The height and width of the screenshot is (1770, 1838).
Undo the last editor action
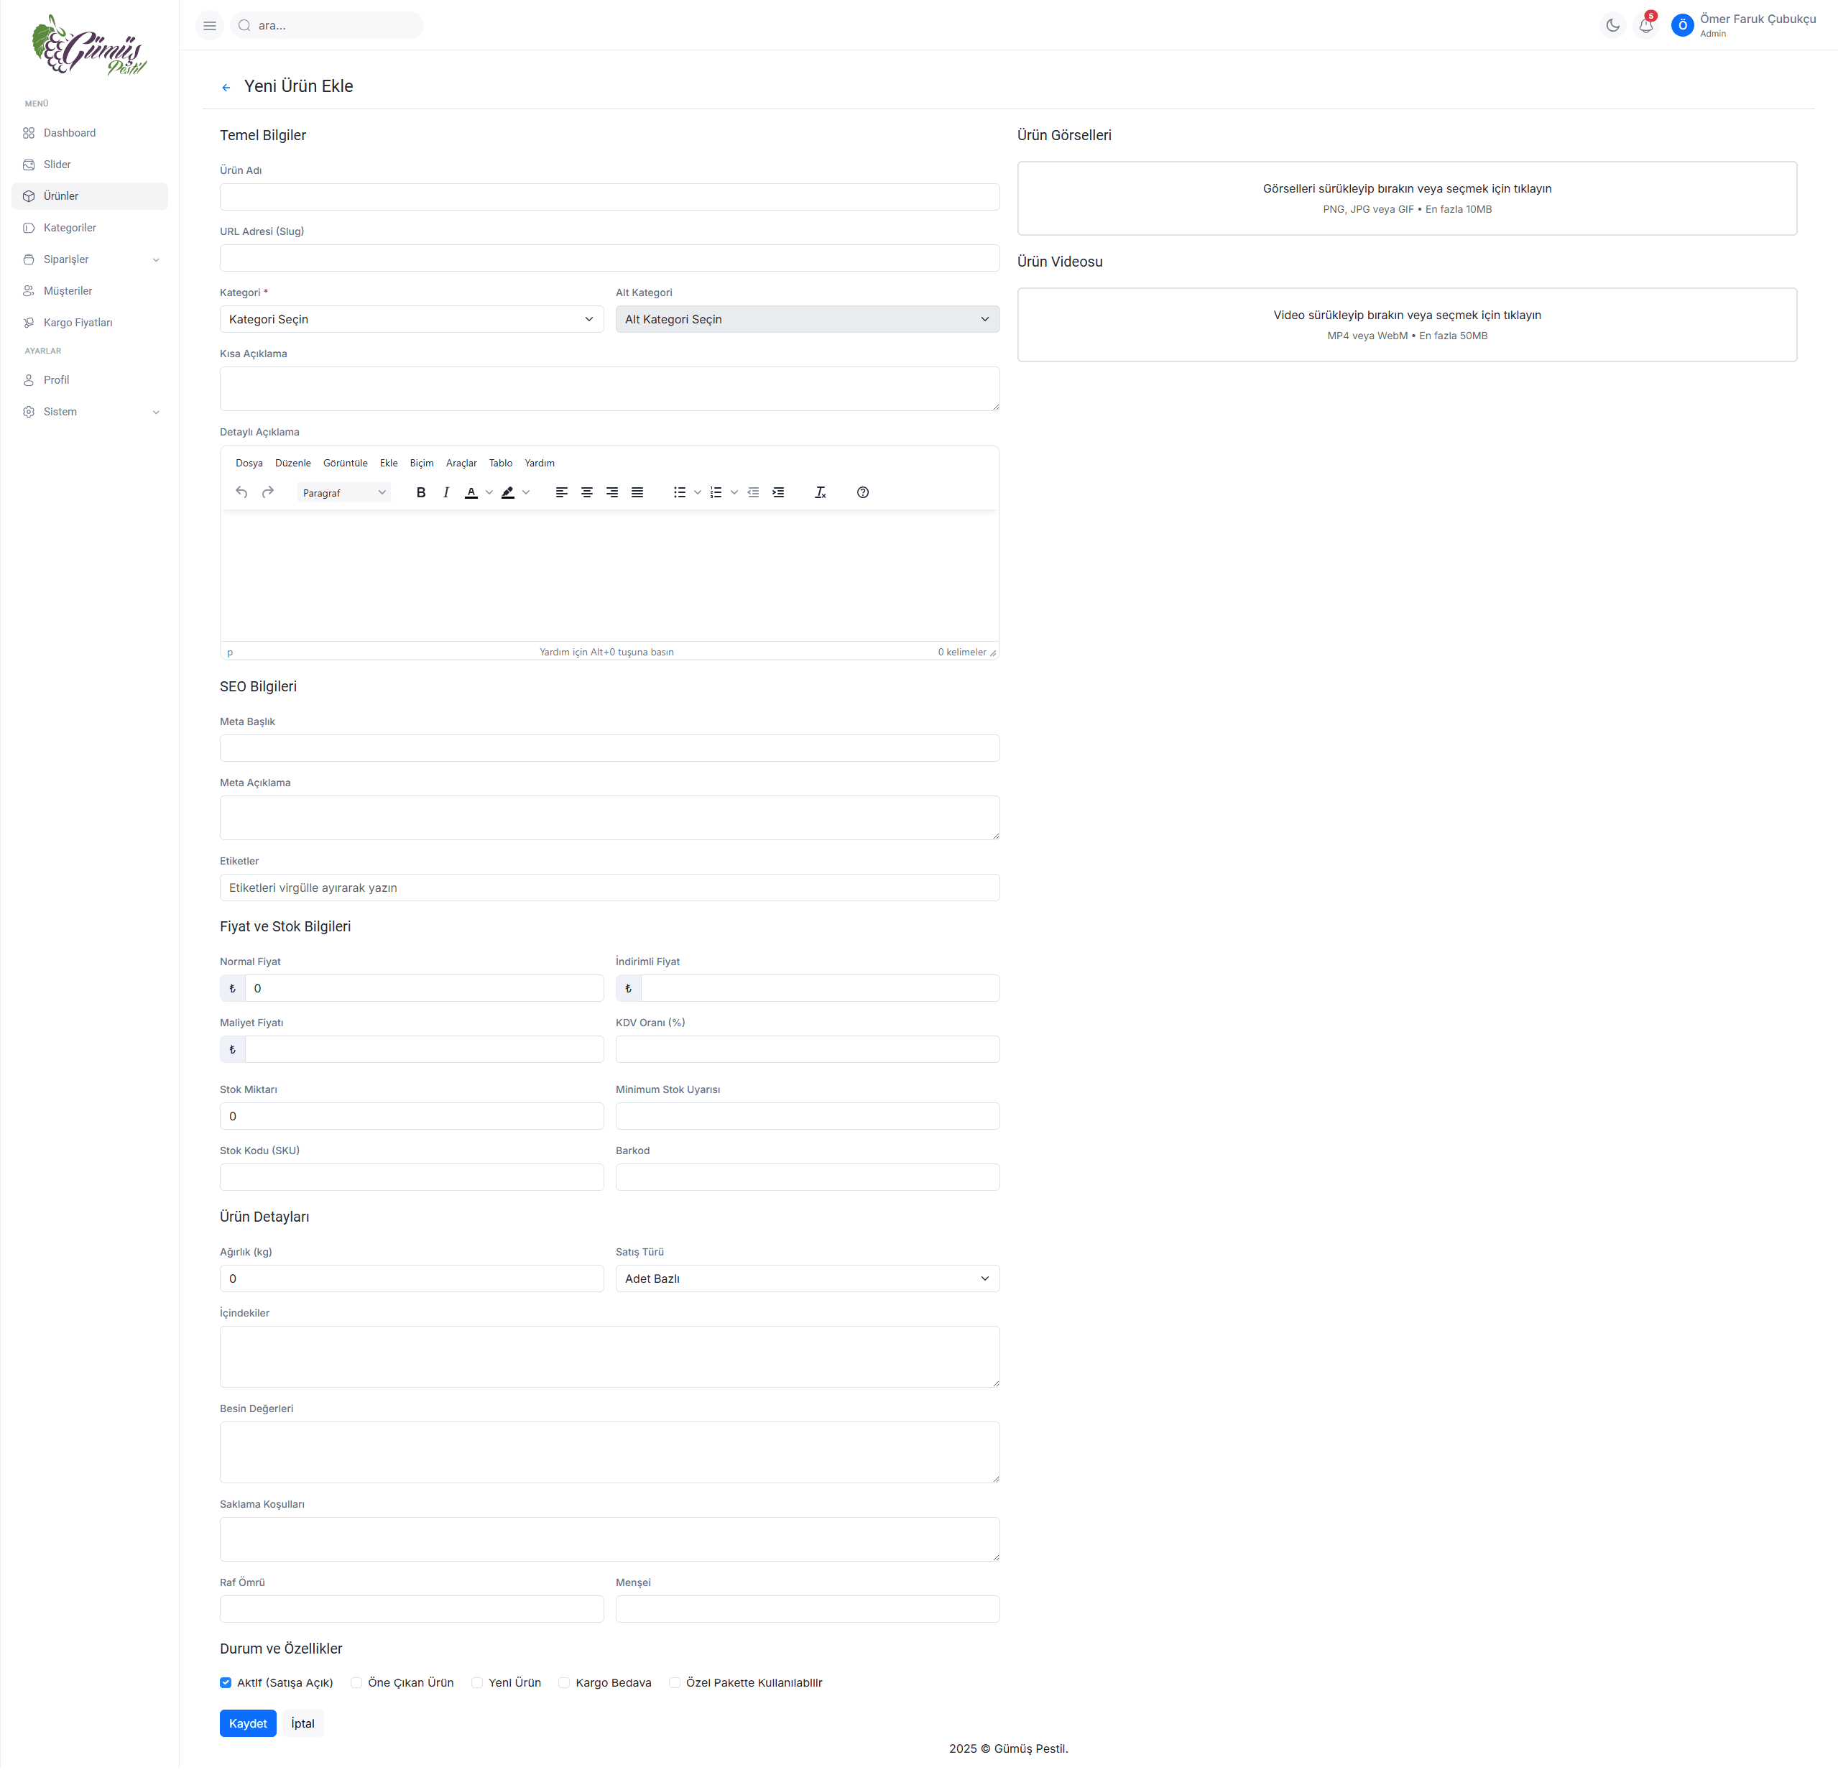click(x=242, y=492)
